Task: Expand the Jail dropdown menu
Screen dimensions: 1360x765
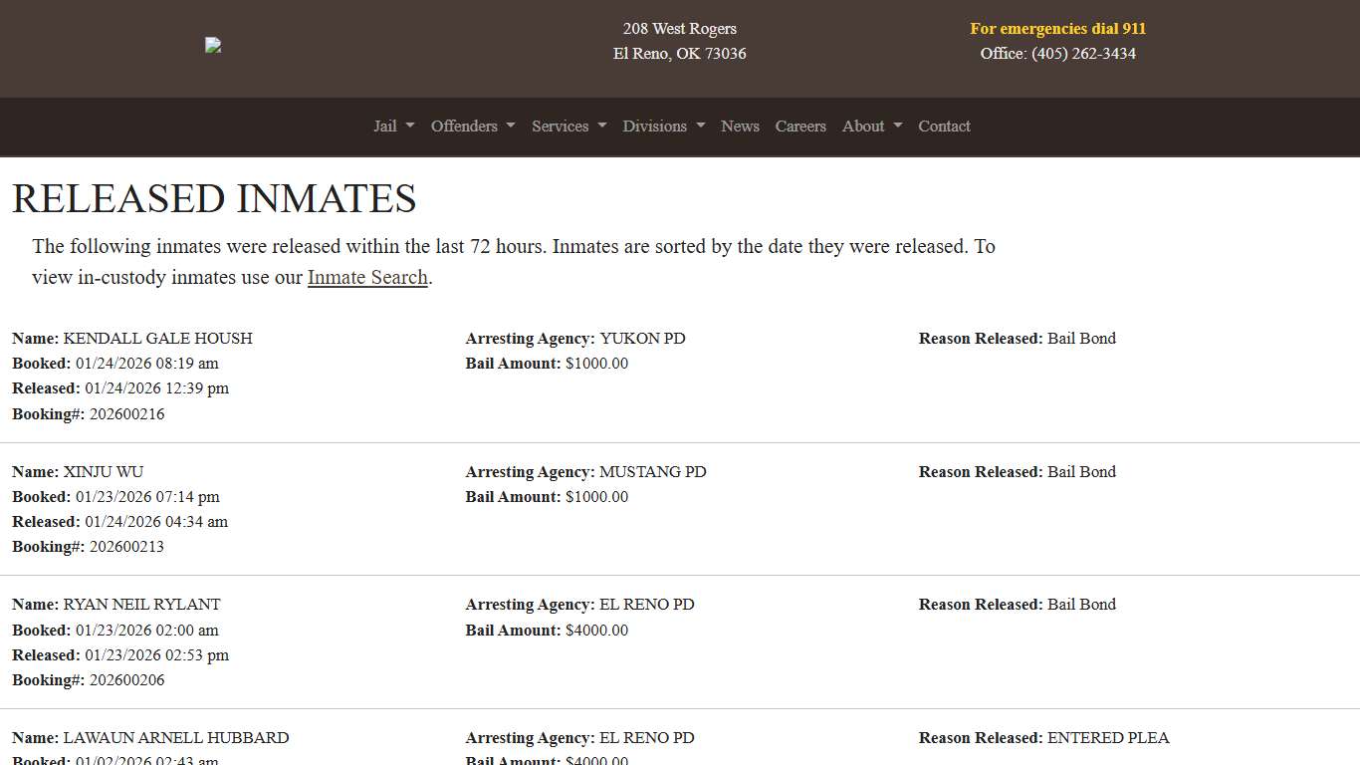Action: [393, 127]
